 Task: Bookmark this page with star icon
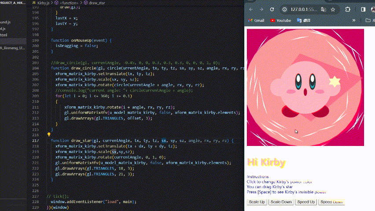tap(333, 10)
